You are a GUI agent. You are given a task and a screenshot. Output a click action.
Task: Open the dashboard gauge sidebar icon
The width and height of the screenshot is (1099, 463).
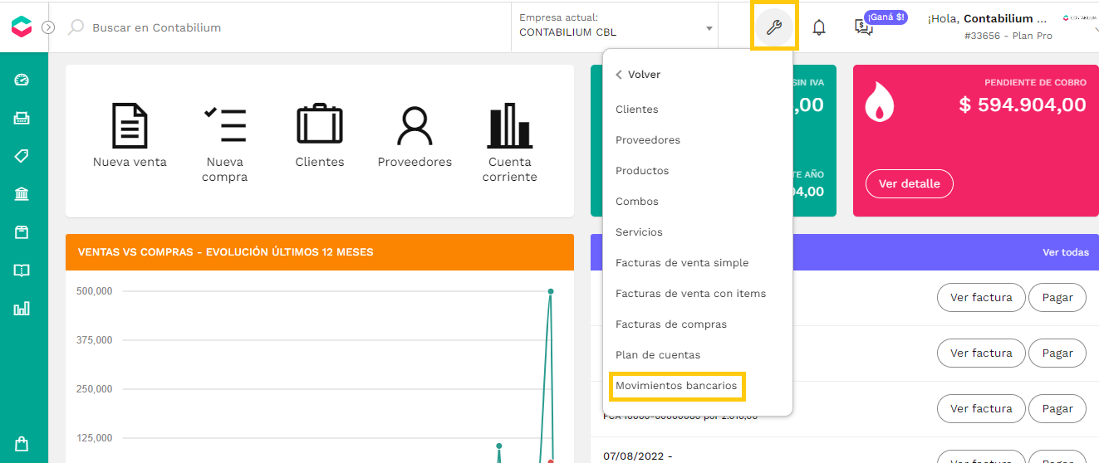pos(22,80)
